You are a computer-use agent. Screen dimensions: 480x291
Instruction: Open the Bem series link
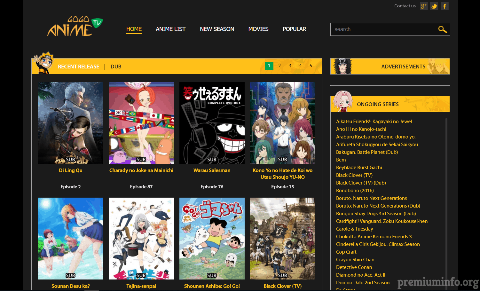pos(341,160)
